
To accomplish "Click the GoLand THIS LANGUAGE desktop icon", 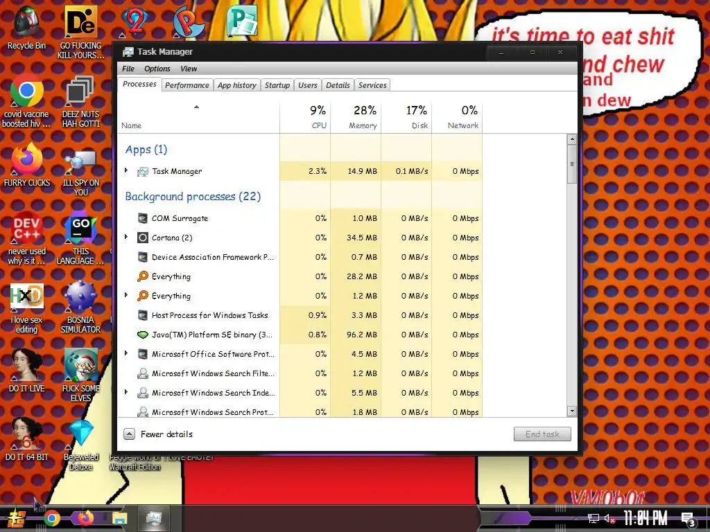I will click(x=81, y=238).
